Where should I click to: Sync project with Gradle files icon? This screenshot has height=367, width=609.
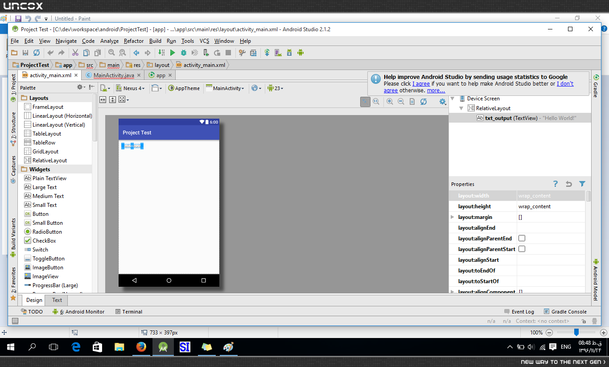coord(267,53)
